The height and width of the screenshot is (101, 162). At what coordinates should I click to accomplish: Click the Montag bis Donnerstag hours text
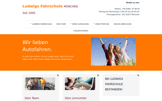pyautogui.click(x=119, y=12)
